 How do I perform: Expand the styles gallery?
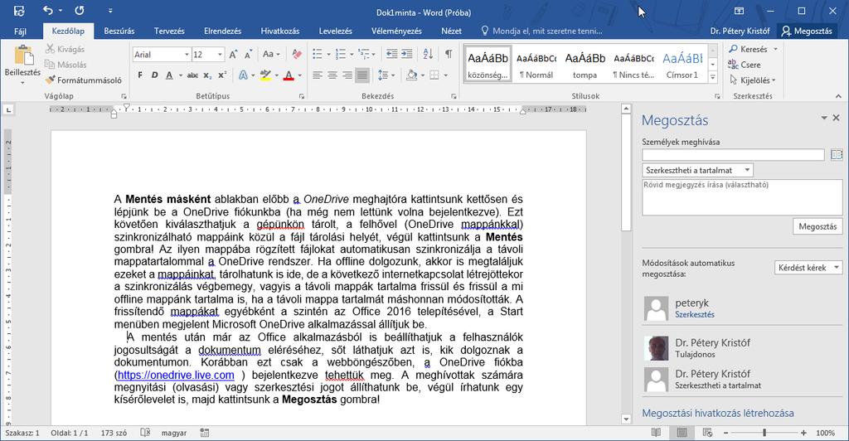[x=713, y=77]
